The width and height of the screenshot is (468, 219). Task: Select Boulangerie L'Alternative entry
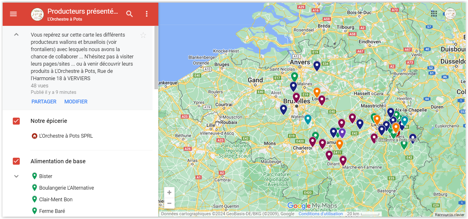point(67,188)
